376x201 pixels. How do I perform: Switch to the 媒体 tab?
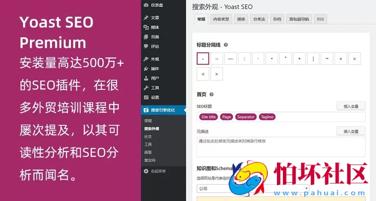coord(241,19)
